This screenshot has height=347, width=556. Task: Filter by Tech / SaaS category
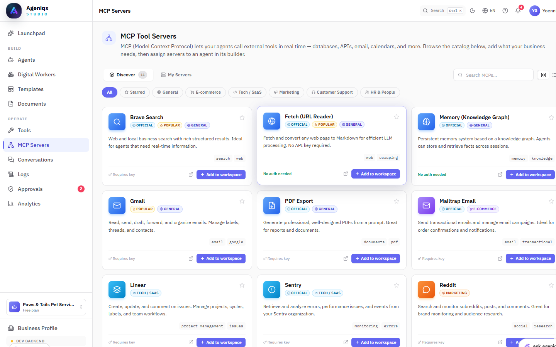point(247,92)
